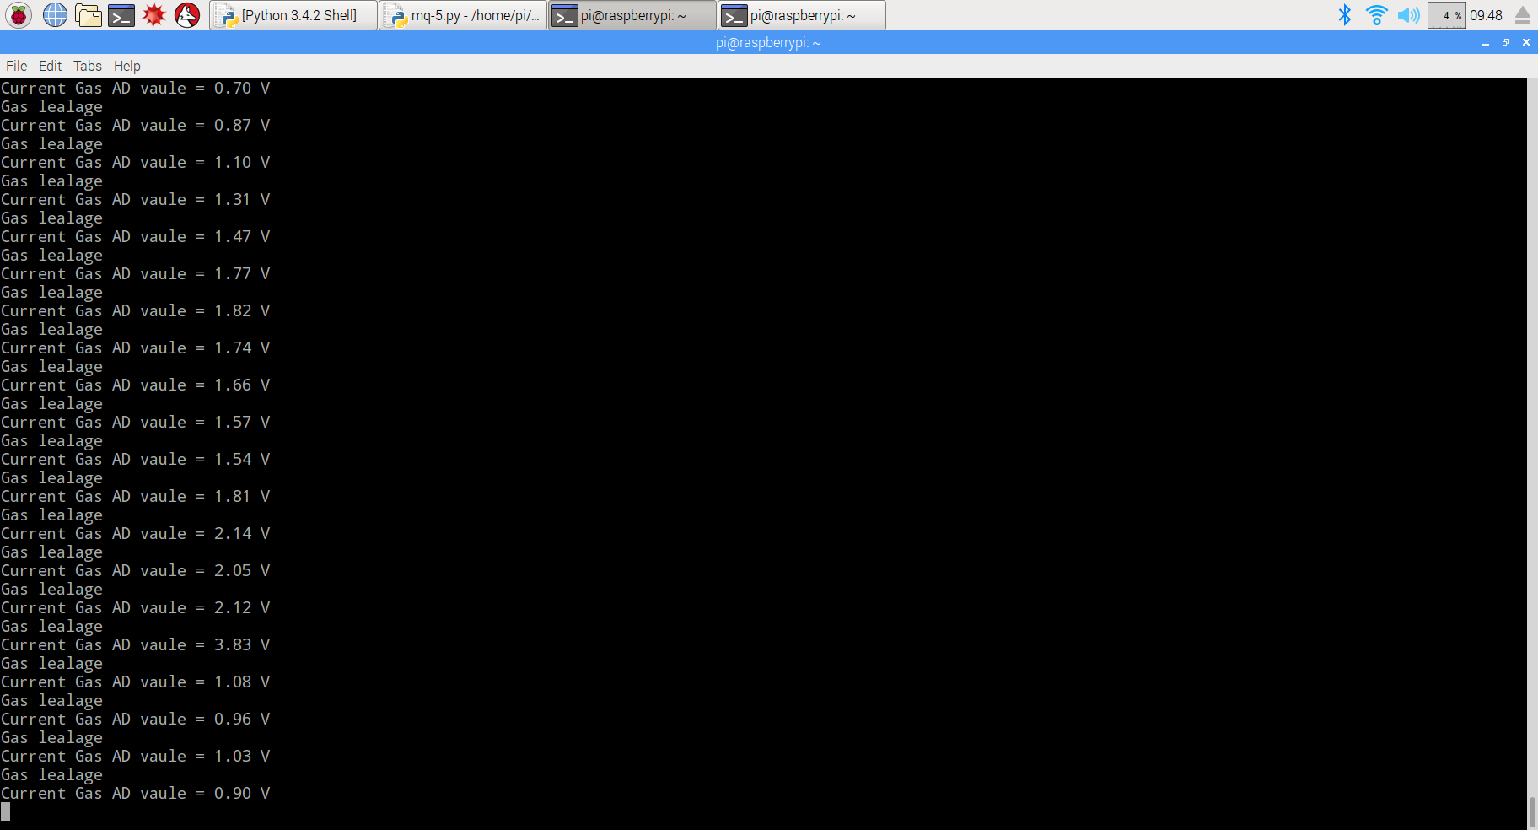This screenshot has width=1538, height=830.
Task: Click the line reading 2.05 V
Action: tap(135, 570)
